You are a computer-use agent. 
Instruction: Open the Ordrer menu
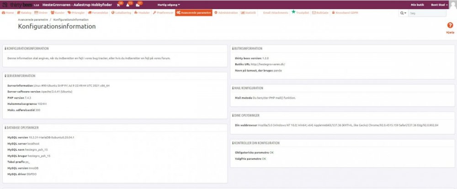(40, 13)
